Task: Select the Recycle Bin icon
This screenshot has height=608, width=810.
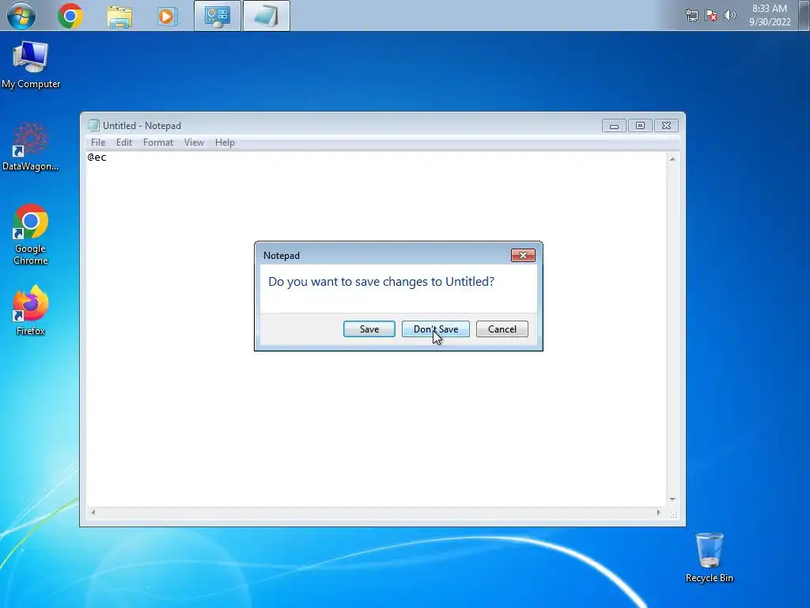Action: [x=710, y=558]
